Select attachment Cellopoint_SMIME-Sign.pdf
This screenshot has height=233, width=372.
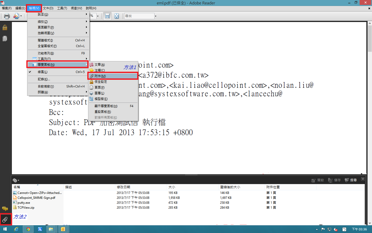coord(36,198)
